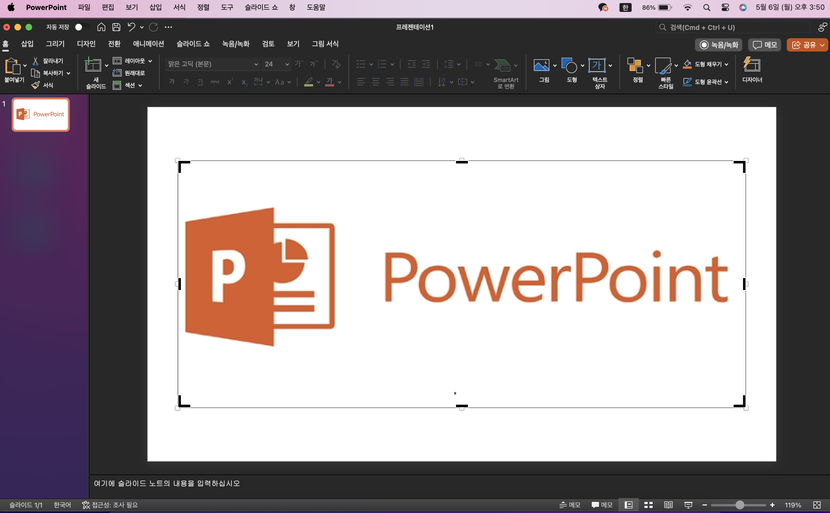Toggle strikethrough formatting
The width and height of the screenshot is (830, 513).
tap(215, 82)
